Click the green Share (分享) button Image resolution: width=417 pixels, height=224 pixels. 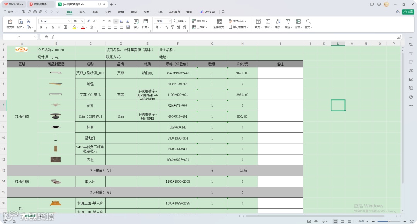(408, 12)
